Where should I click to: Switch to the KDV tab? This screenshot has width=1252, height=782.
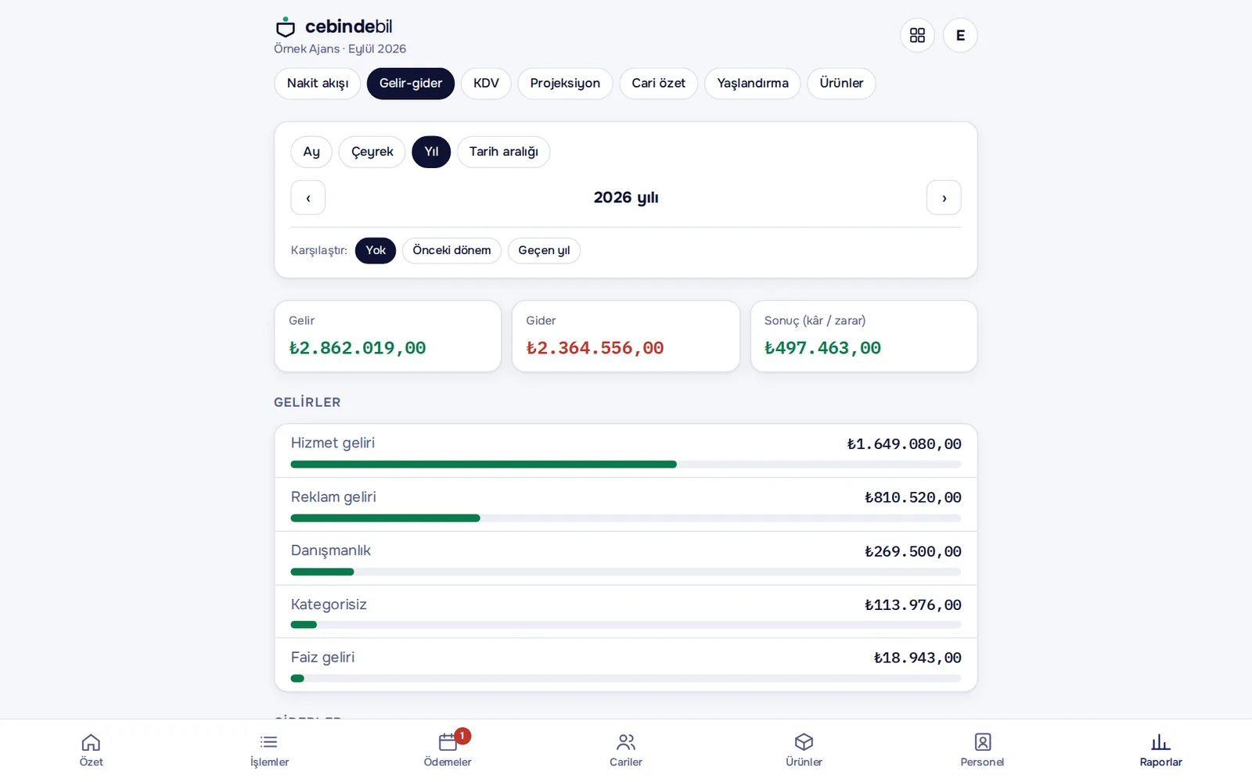pyautogui.click(x=486, y=84)
